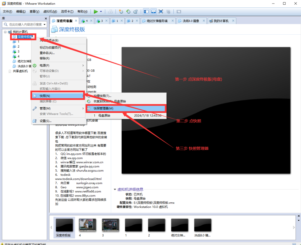Switch to the tab labeled 1
Viewport: 301px width, 245px height.
pos(117,21)
